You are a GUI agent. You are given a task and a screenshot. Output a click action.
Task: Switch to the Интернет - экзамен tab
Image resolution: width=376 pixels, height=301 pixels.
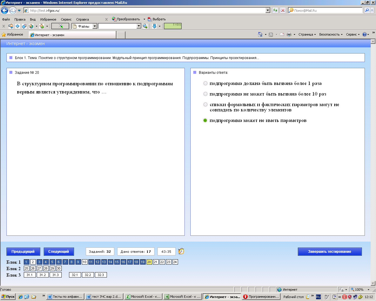(73, 35)
